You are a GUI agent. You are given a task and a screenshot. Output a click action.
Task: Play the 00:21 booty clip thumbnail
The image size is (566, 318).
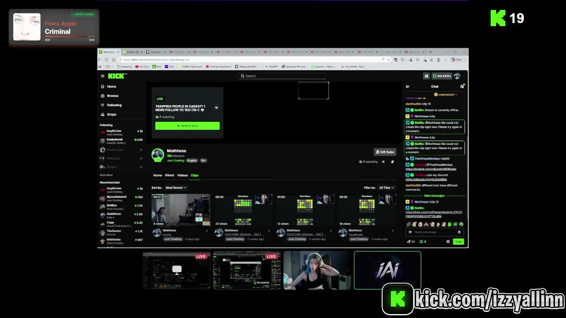[x=181, y=210]
